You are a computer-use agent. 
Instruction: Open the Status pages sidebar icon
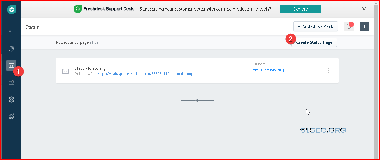(x=11, y=66)
